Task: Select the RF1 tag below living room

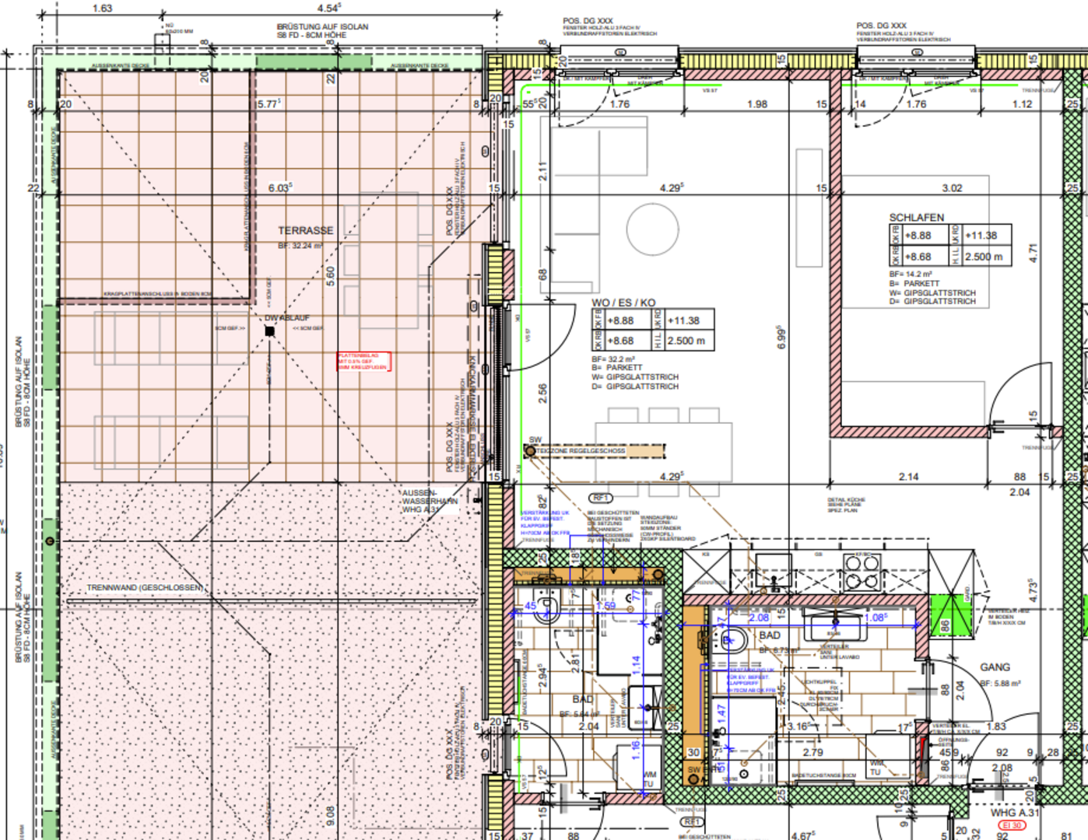Action: 601,498
